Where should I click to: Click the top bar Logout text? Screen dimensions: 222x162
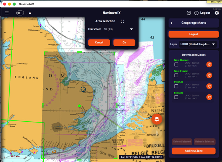click(205, 13)
